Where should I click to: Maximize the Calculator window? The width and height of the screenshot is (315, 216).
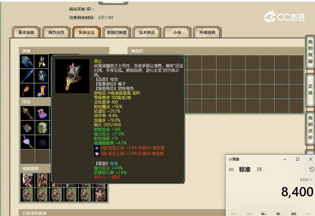pos(298,159)
